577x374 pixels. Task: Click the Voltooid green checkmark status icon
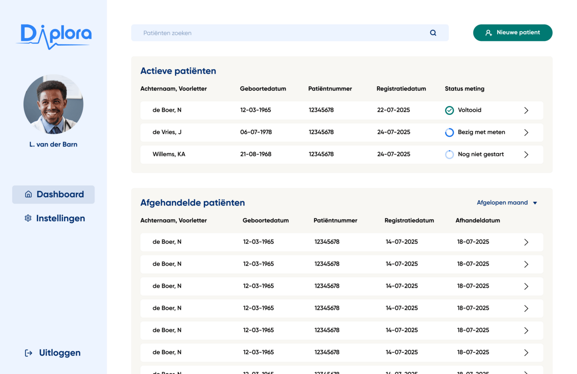450,110
